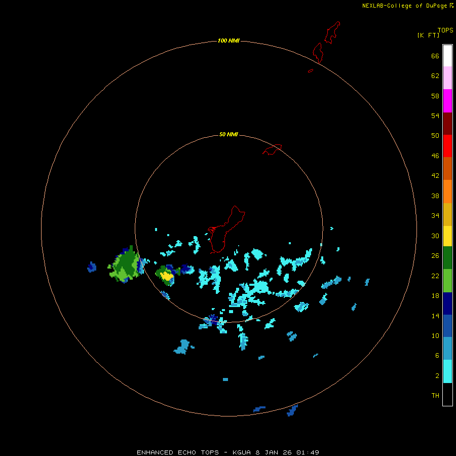Pick the dark orange 46 kft swatch
The width and height of the screenshot is (456, 456).
tap(447, 169)
